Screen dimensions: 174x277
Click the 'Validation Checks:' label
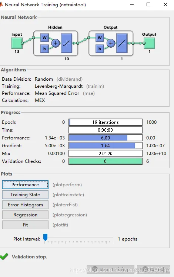21,161
